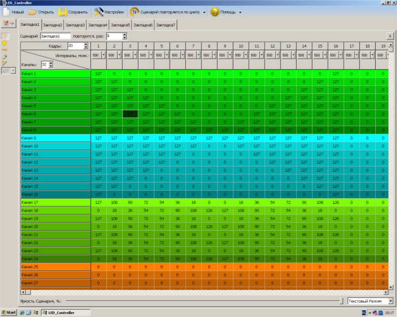Switch to tab Закладка2
397x317 pixels.
[x=52, y=25]
